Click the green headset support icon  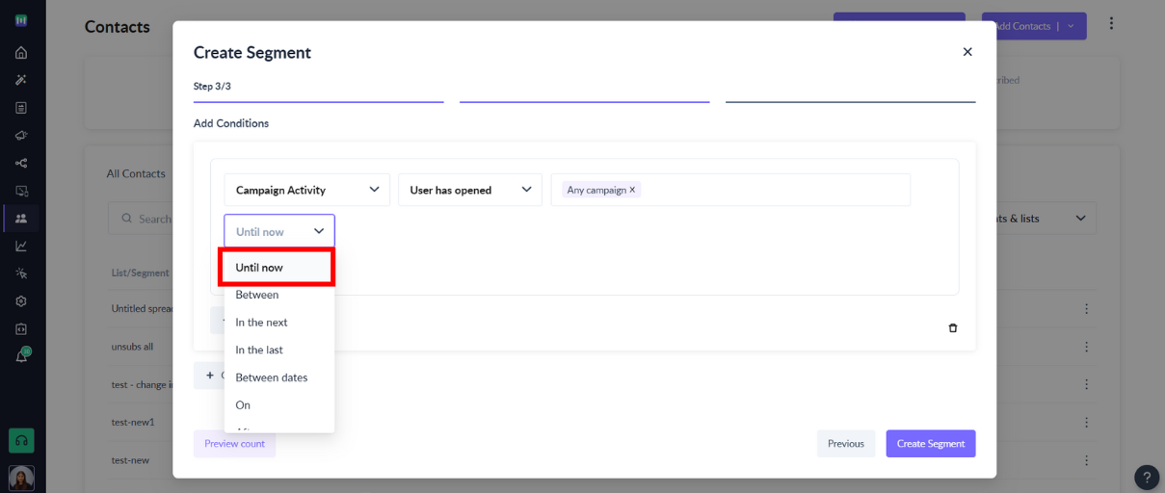click(x=21, y=440)
